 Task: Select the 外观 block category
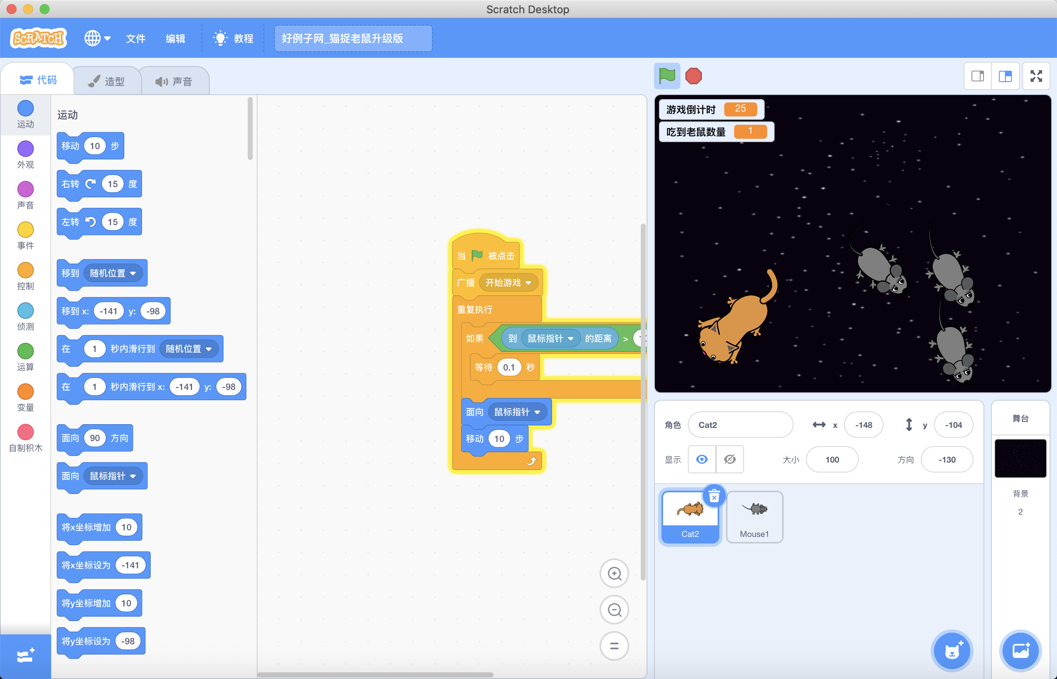(26, 155)
